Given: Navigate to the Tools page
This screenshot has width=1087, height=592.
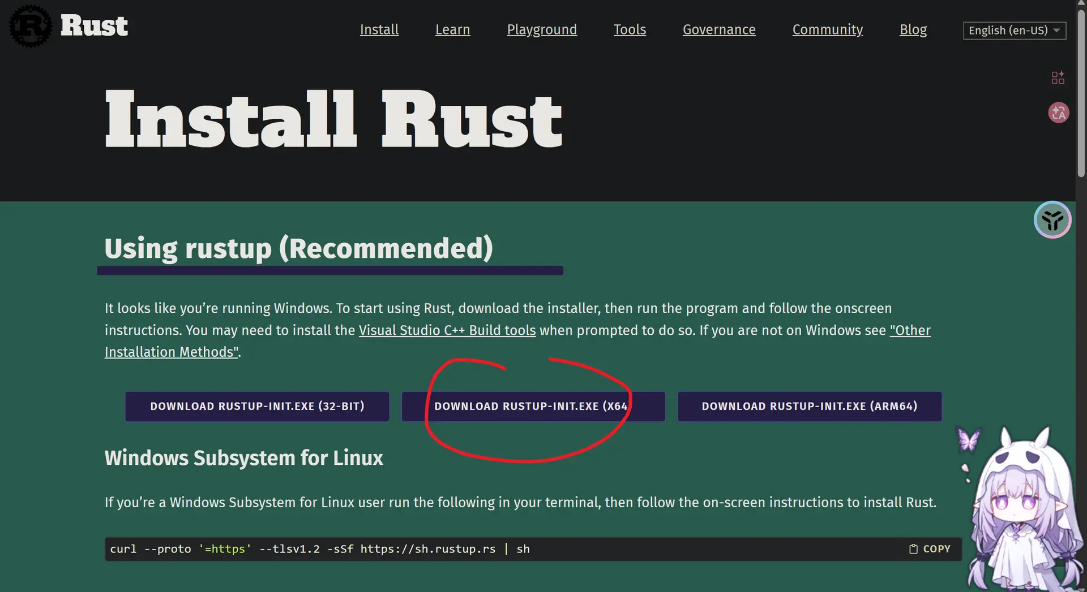Looking at the screenshot, I should (630, 29).
